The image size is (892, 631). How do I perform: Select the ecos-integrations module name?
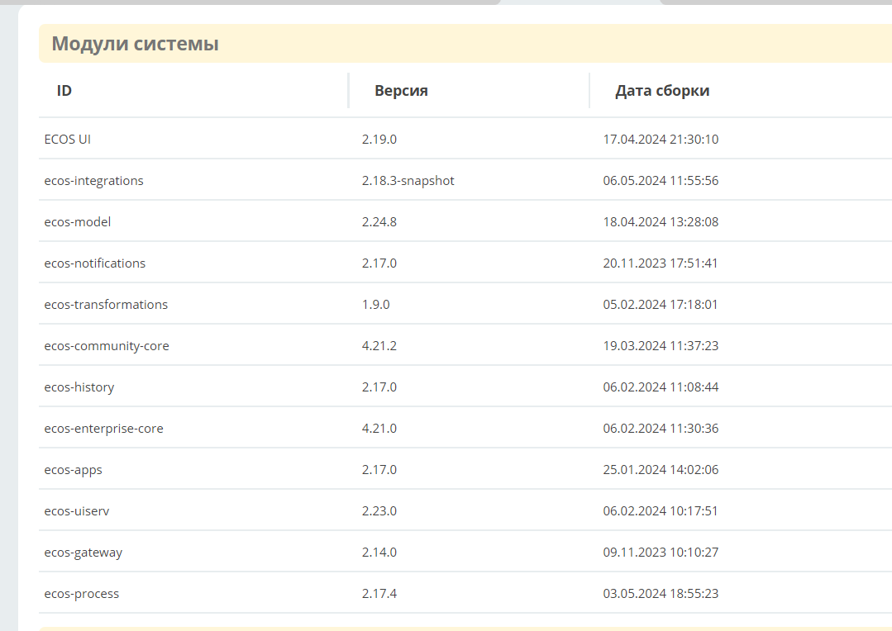94,181
